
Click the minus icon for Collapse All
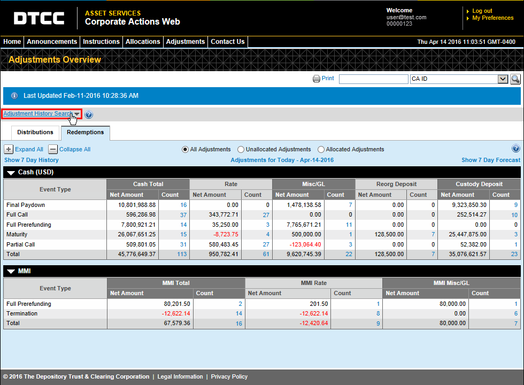click(x=53, y=149)
